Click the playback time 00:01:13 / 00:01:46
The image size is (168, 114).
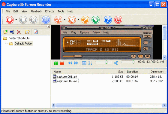(151, 62)
